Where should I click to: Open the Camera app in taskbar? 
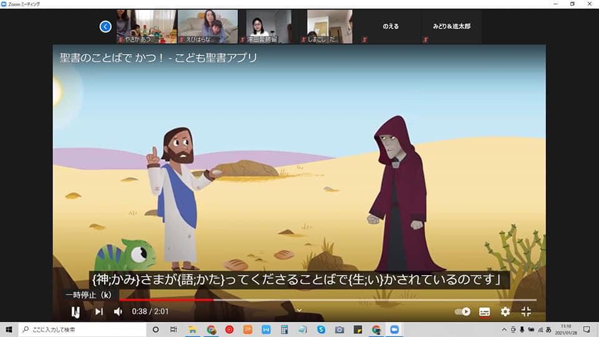pos(339,330)
